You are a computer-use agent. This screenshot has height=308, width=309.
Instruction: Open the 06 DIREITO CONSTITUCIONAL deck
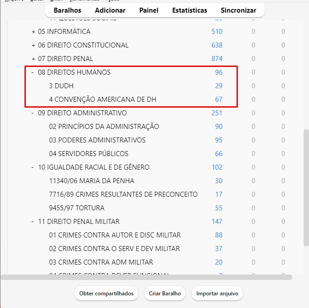83,45
